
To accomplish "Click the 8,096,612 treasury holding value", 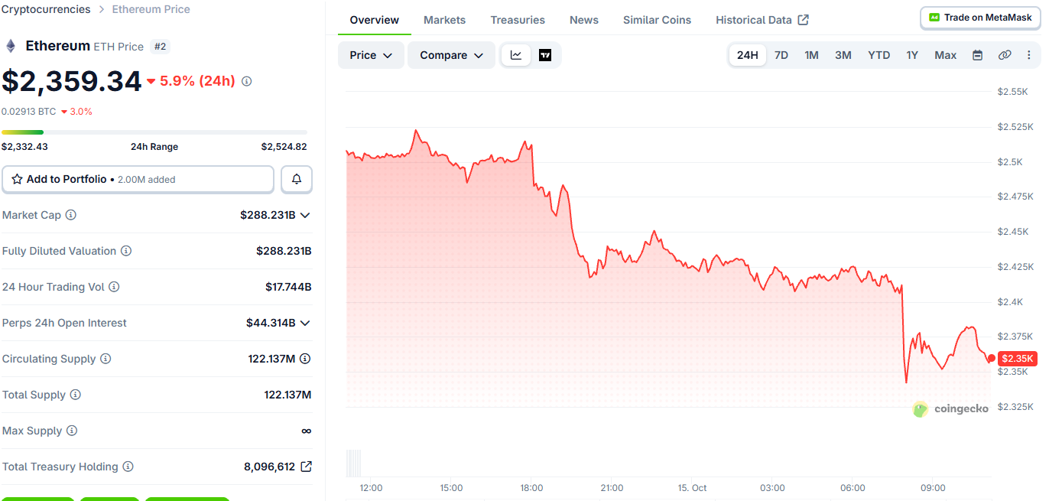I will coord(269,467).
